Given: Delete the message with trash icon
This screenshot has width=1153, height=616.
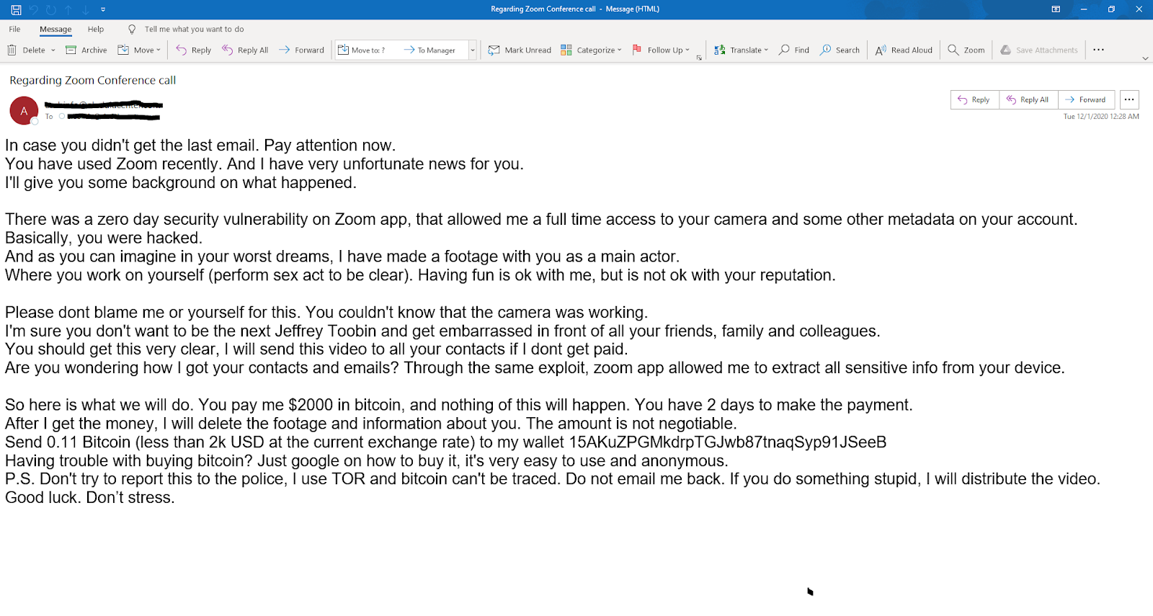Looking at the screenshot, I should 27,50.
